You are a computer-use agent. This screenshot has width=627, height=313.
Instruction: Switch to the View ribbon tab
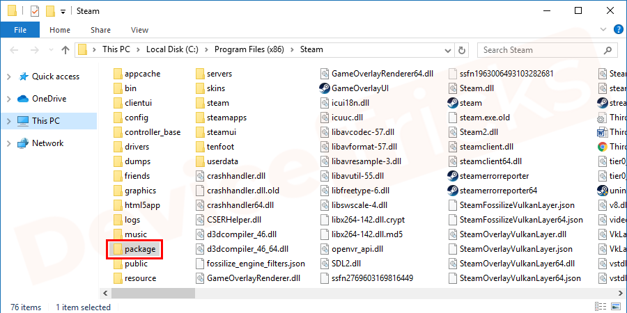[x=139, y=30]
